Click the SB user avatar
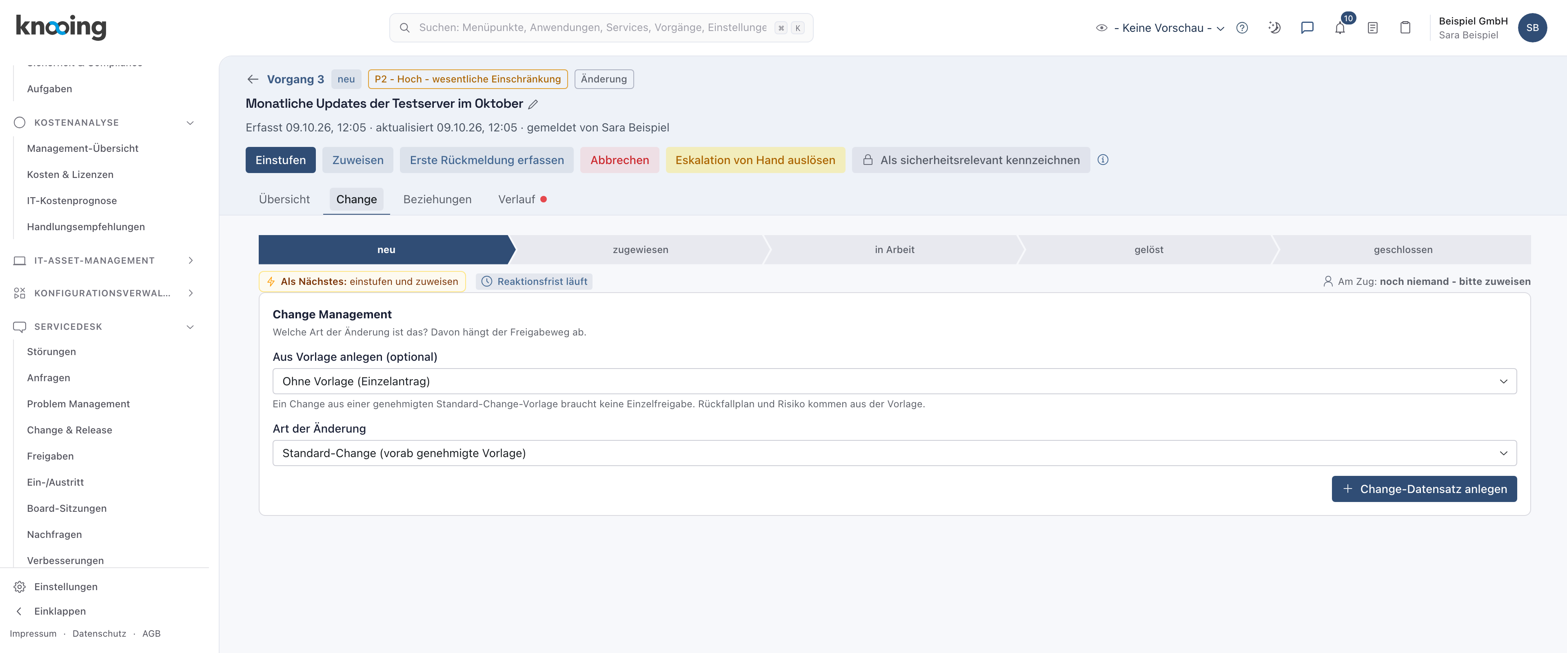The image size is (1567, 653). tap(1532, 28)
